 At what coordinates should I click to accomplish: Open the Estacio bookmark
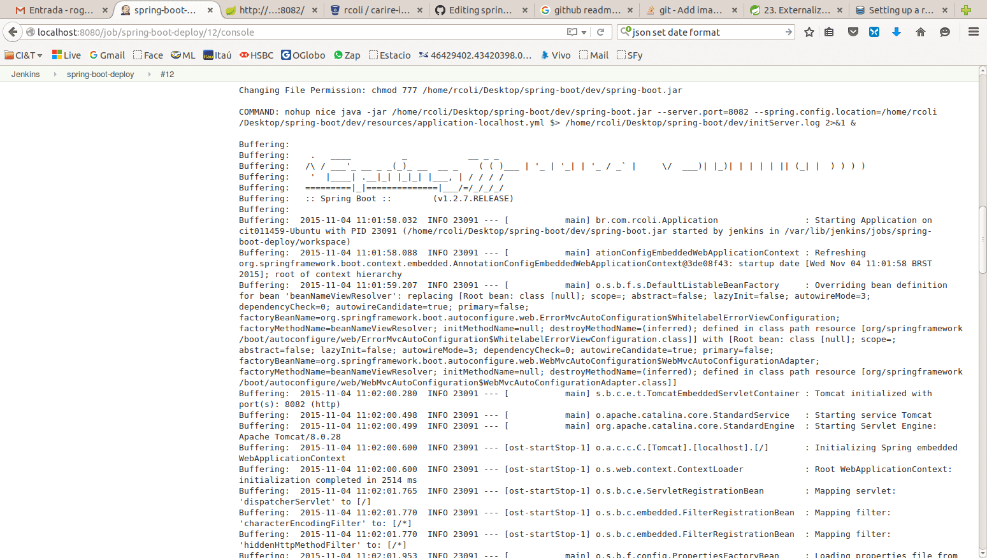click(x=390, y=55)
